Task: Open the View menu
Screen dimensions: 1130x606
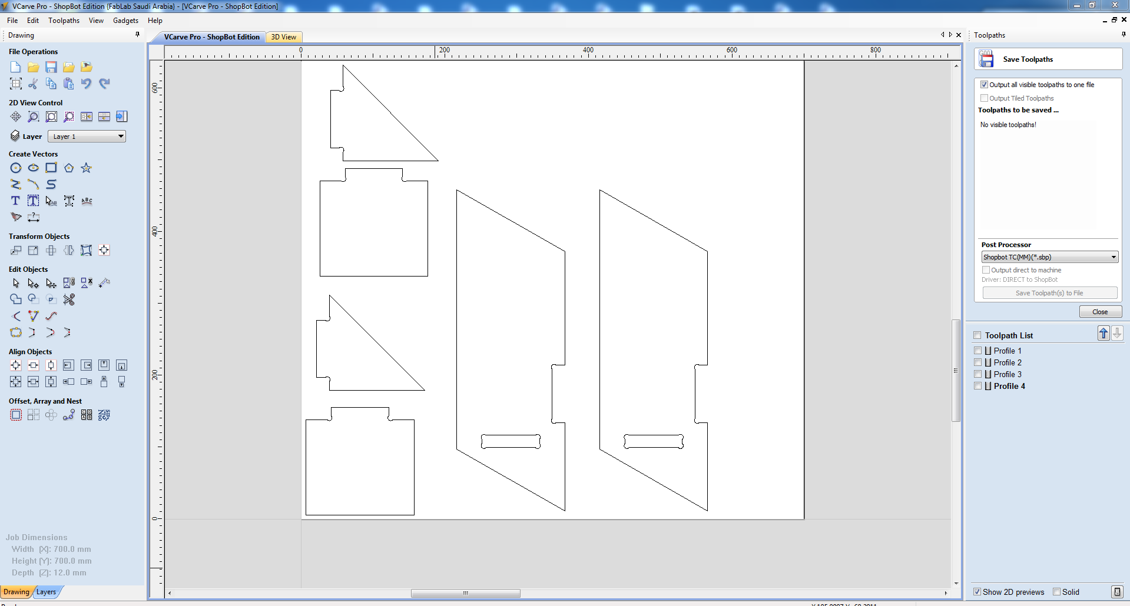Action: [96, 21]
